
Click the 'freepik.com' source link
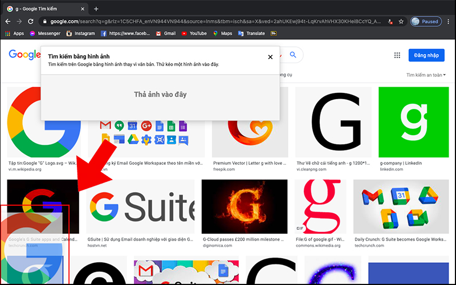(x=224, y=169)
